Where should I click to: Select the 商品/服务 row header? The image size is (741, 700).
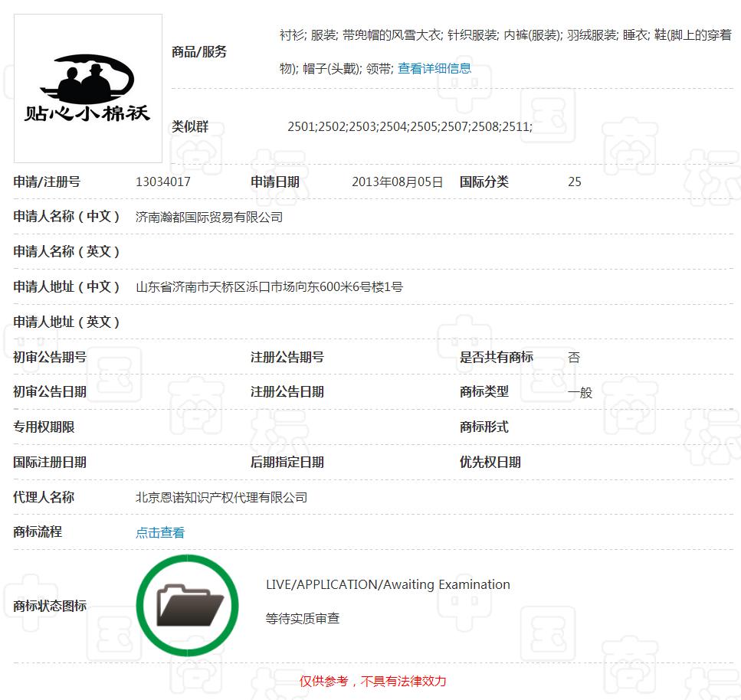198,53
